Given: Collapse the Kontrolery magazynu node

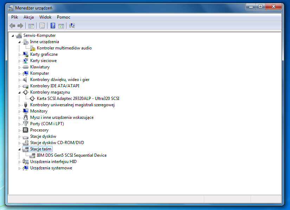Looking at the screenshot, I should [x=19, y=93].
